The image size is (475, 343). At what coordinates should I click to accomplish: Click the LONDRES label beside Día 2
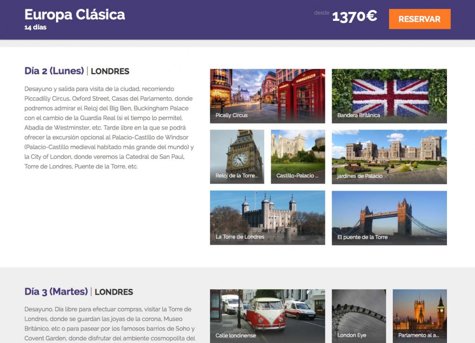[110, 71]
